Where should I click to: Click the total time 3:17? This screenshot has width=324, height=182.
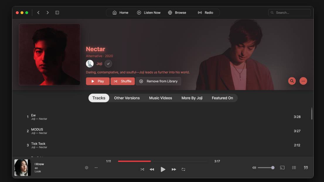[x=217, y=161]
